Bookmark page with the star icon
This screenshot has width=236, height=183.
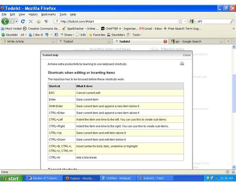coord(180,22)
